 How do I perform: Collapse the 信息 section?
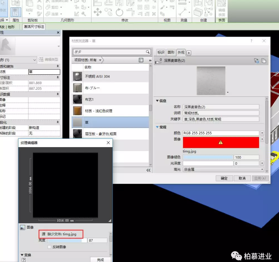157,101
